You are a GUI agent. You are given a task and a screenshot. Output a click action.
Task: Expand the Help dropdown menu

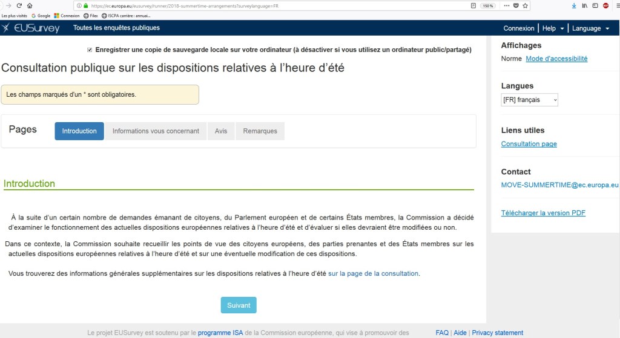pyautogui.click(x=553, y=28)
